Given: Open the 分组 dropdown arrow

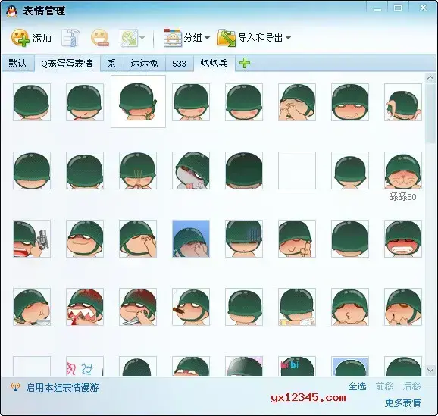Looking at the screenshot, I should click(x=208, y=38).
